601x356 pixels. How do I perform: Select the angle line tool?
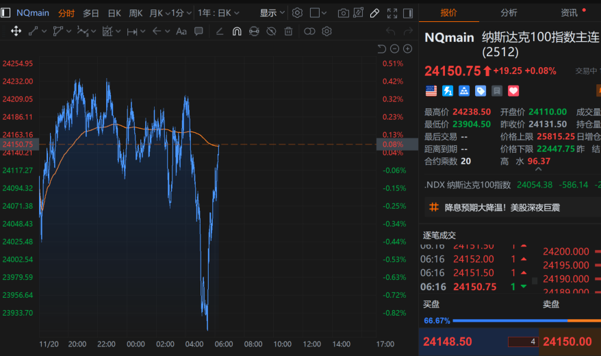click(220, 31)
